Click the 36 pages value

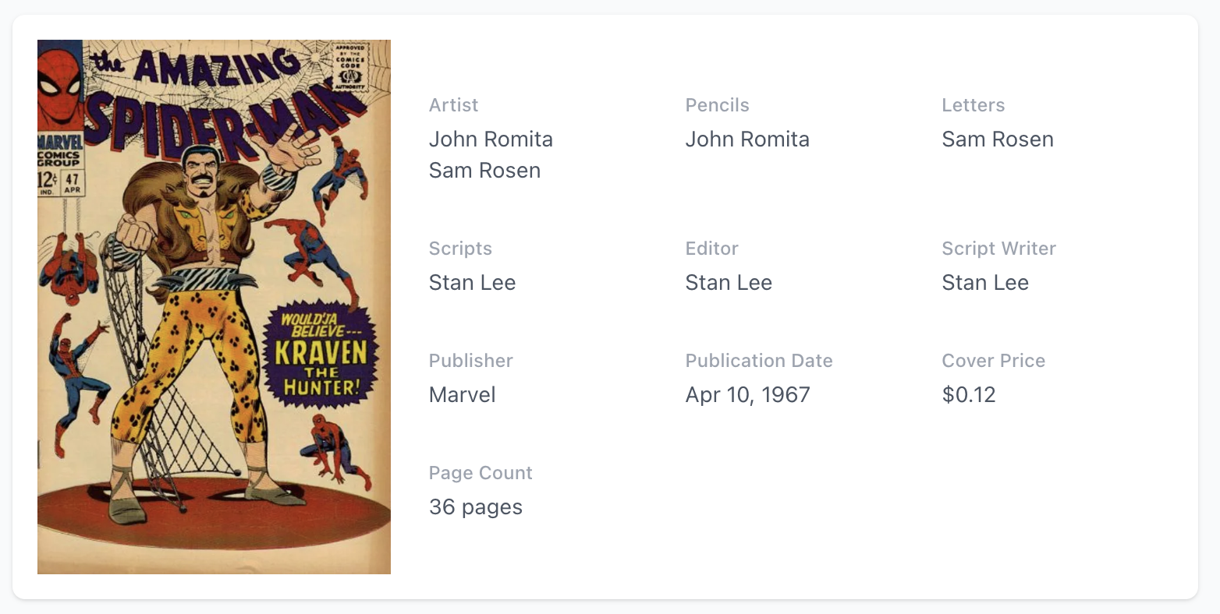coord(476,507)
